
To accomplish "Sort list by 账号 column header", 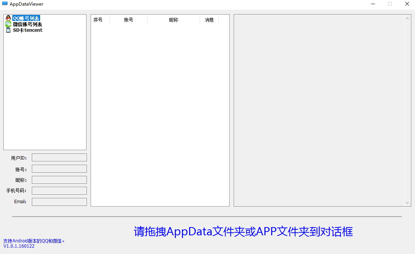I will click(x=128, y=20).
